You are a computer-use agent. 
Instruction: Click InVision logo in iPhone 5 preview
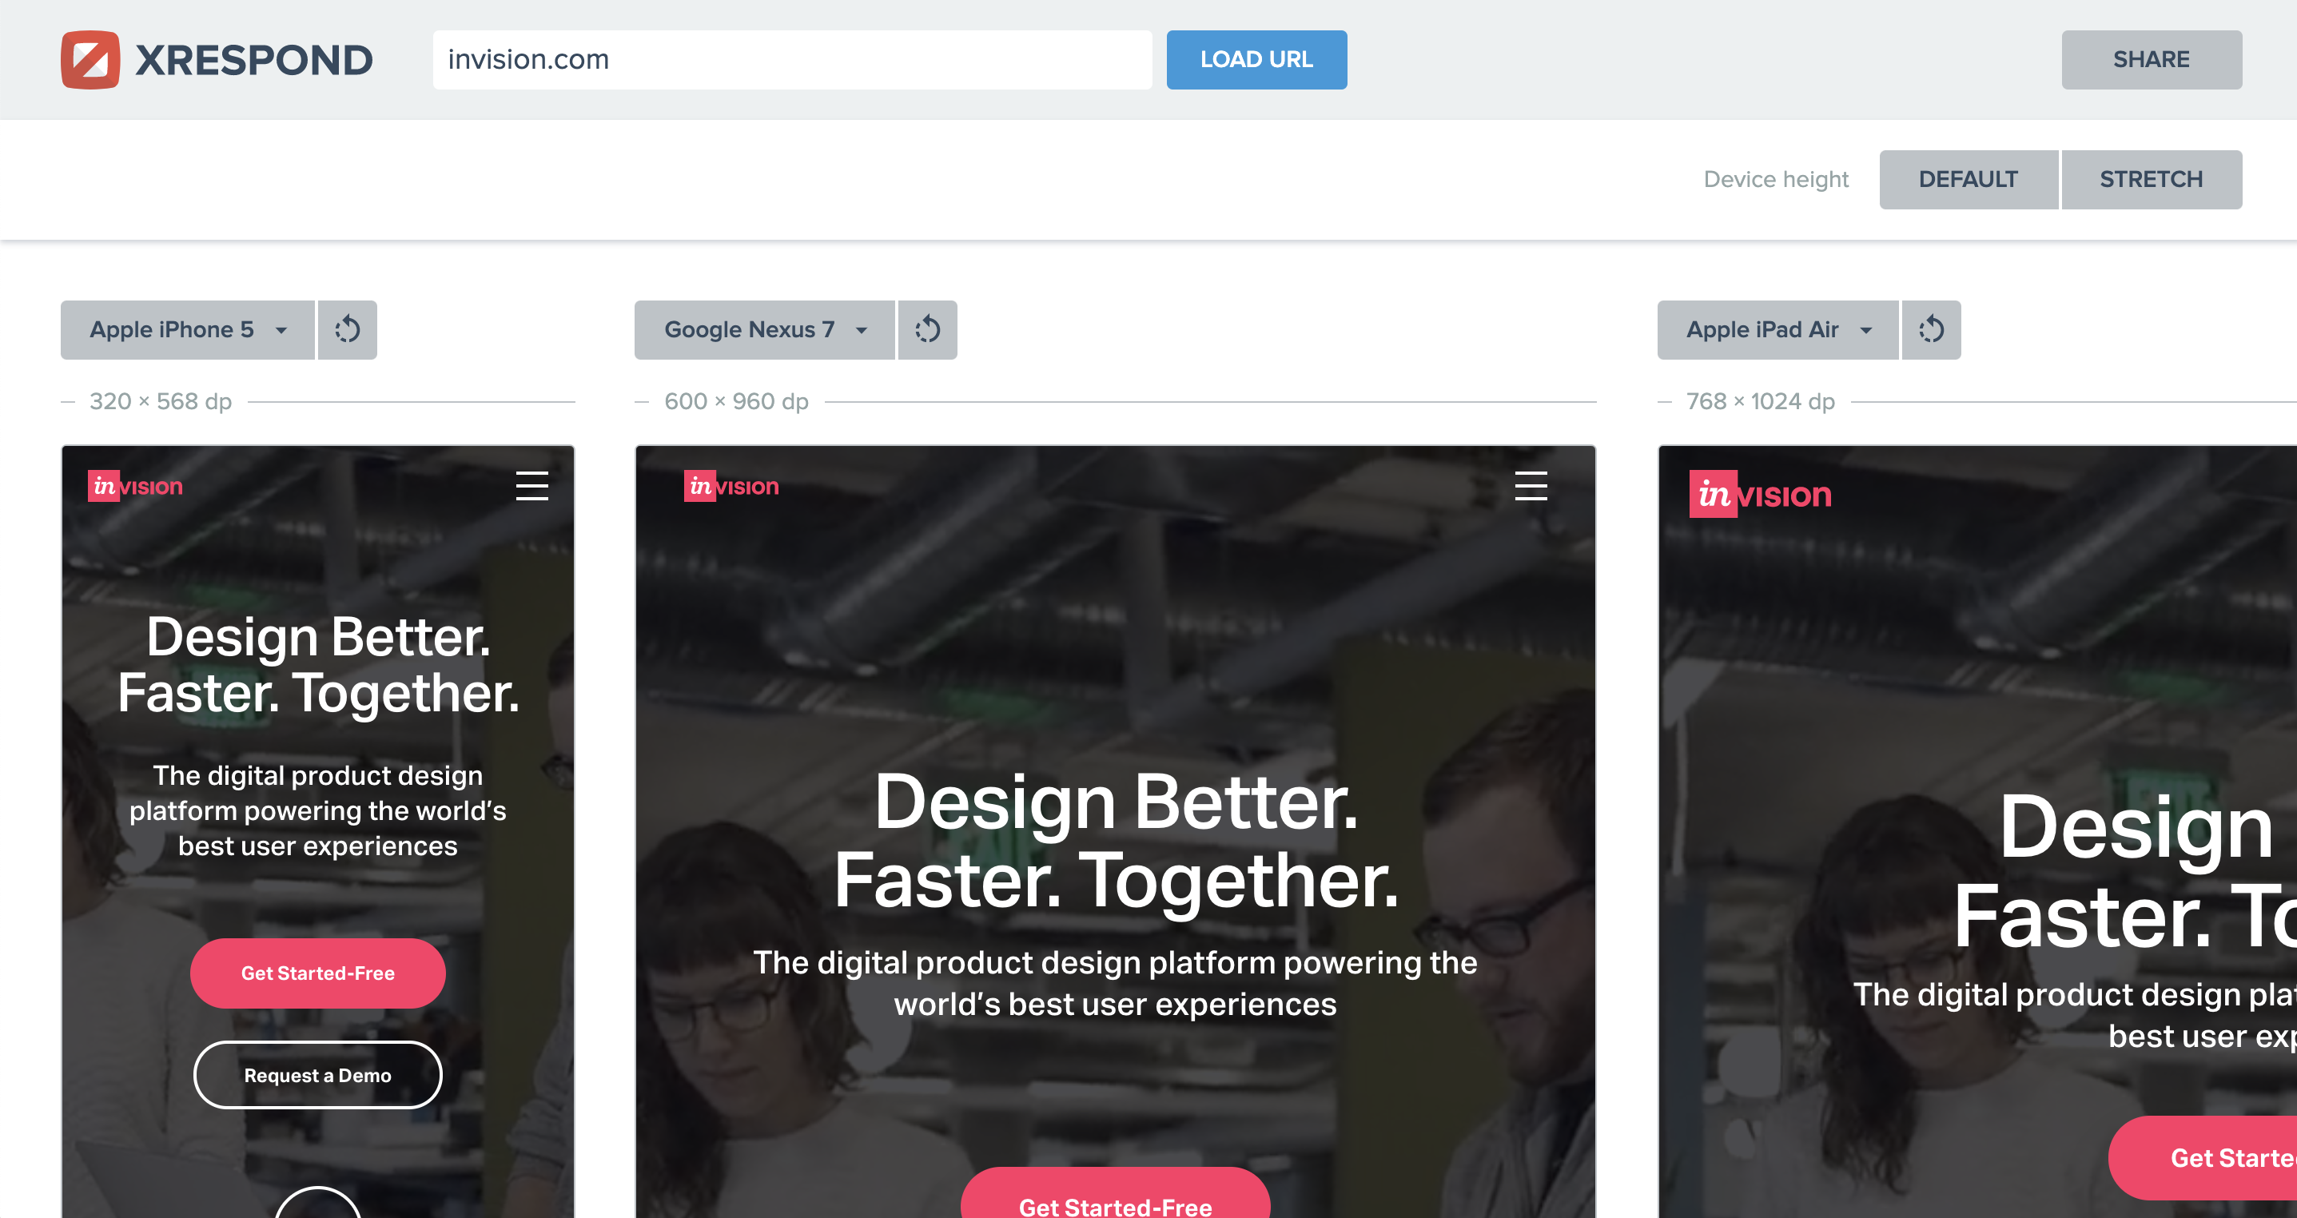point(136,486)
